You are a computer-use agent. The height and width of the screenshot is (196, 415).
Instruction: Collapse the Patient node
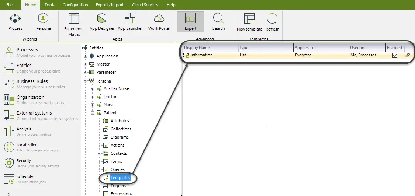pos(92,113)
